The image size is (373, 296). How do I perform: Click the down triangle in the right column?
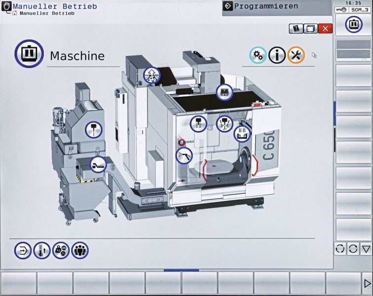click(366, 249)
